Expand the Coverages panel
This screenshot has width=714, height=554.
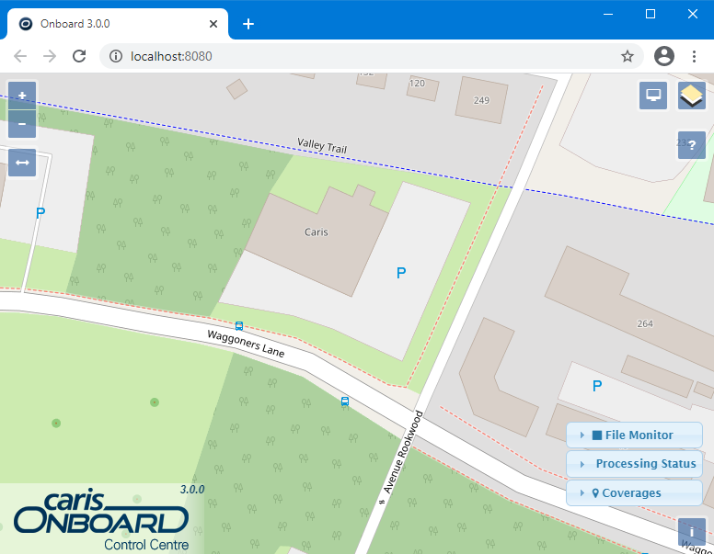[x=634, y=493]
